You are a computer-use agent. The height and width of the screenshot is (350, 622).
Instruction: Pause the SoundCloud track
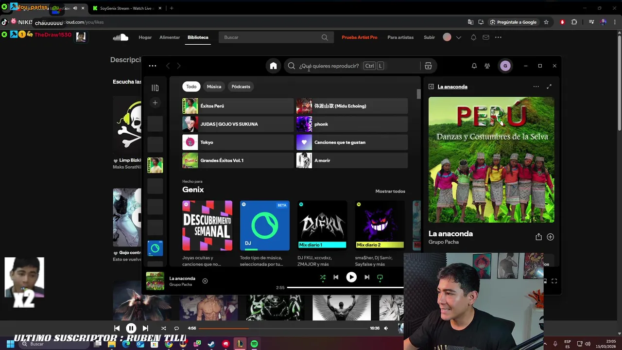coord(131,328)
